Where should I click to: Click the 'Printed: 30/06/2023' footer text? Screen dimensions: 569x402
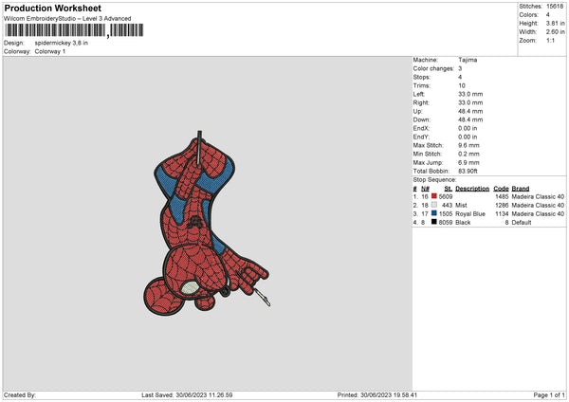pyautogui.click(x=377, y=394)
